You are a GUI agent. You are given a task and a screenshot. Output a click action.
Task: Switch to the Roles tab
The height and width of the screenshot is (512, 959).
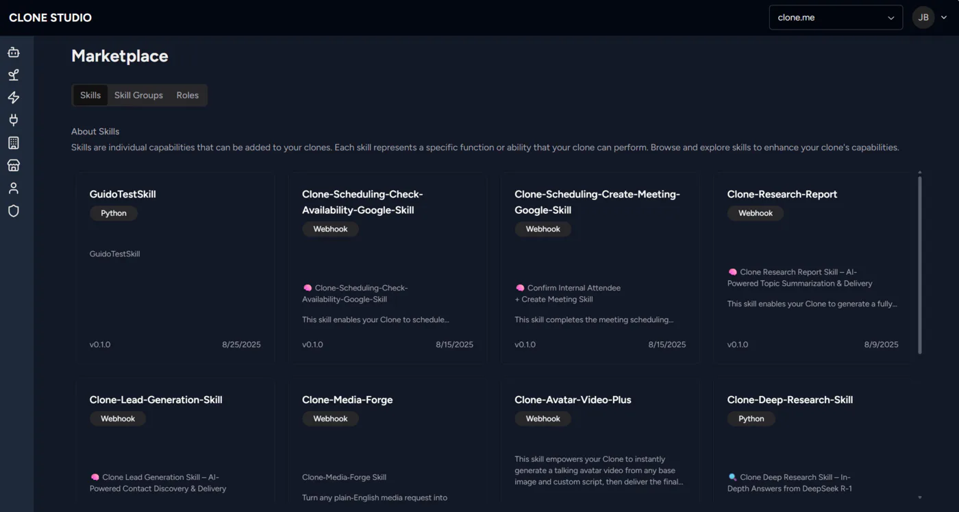(x=188, y=95)
